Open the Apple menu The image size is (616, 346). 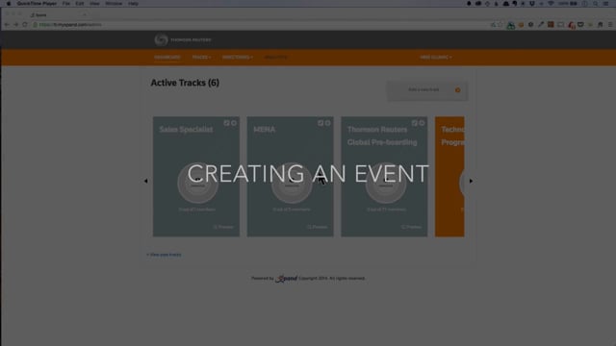(x=9, y=4)
